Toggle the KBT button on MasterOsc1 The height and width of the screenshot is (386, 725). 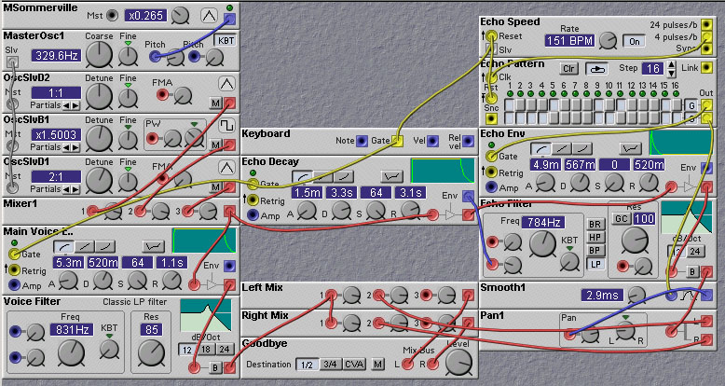coord(226,41)
